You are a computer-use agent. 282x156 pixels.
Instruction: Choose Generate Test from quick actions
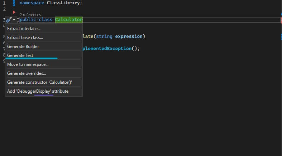pyautogui.click(x=20, y=55)
